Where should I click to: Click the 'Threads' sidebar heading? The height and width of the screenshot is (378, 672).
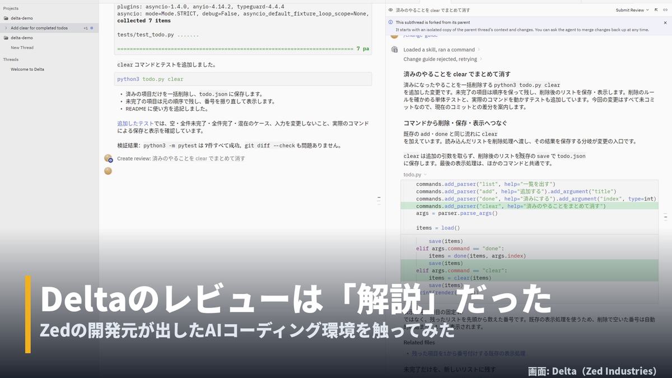click(x=11, y=59)
